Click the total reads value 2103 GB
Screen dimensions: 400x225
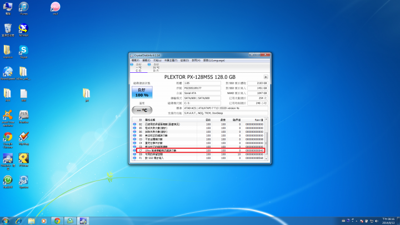point(258,83)
